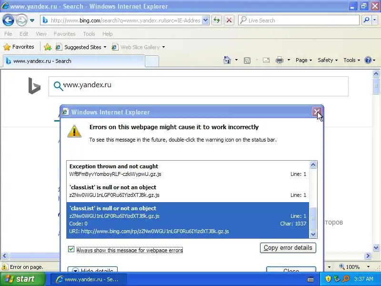Open Web Slice Gallery
The width and height of the screenshot is (381, 286).
(136, 47)
